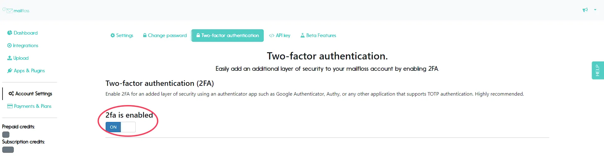Open Dashboard from the sidebar
Image resolution: width=604 pixels, height=156 pixels.
[23, 33]
